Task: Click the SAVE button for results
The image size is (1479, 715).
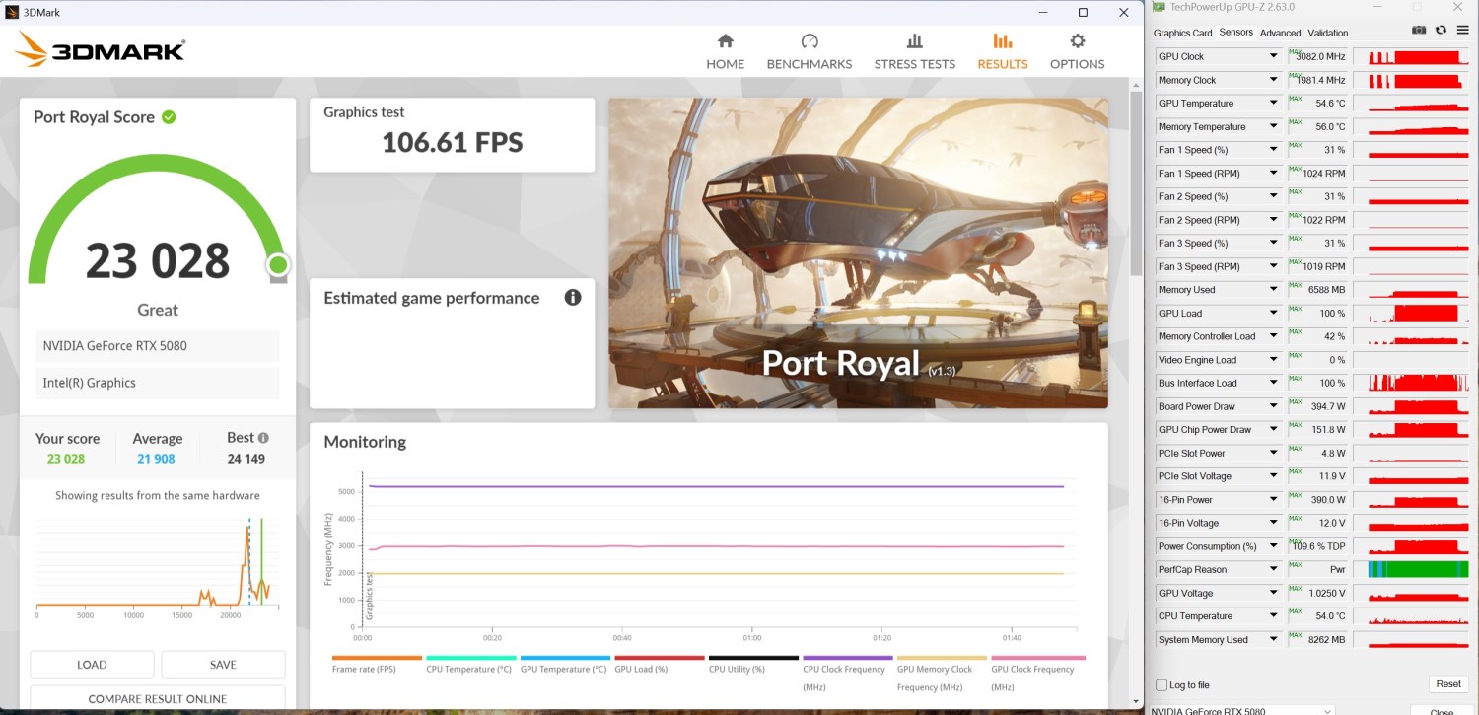Action: (x=223, y=664)
